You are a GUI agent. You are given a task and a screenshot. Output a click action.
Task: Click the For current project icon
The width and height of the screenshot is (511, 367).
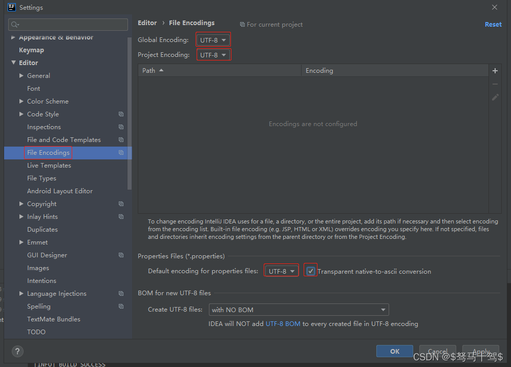pos(242,25)
